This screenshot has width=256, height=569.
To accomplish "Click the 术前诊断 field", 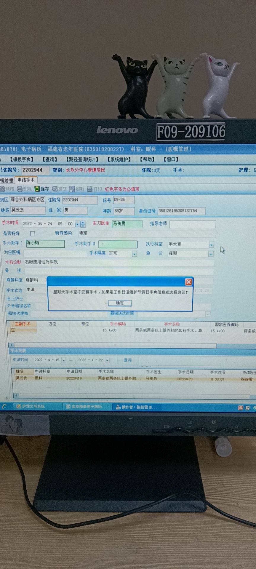I will [119, 262].
